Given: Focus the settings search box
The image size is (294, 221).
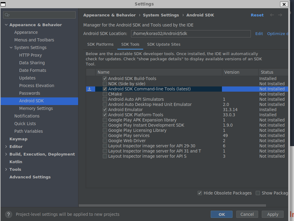Looking at the screenshot, I should coord(40,15).
